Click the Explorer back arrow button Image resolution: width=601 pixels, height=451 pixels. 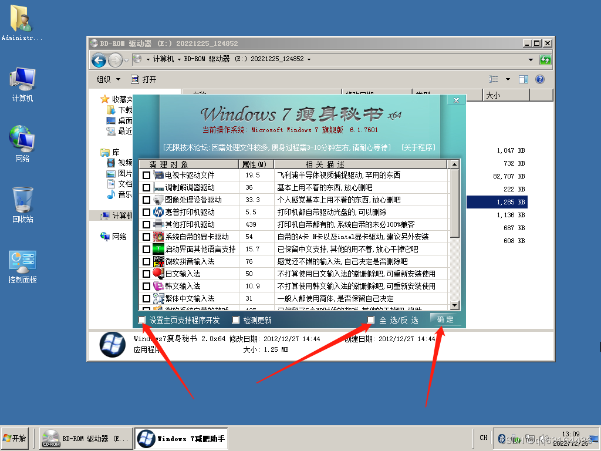[x=99, y=60]
